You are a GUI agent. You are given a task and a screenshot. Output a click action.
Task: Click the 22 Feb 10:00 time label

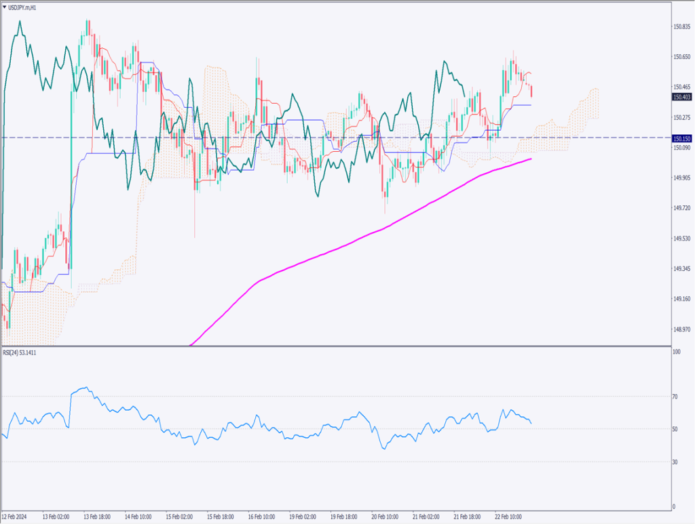coord(508,517)
